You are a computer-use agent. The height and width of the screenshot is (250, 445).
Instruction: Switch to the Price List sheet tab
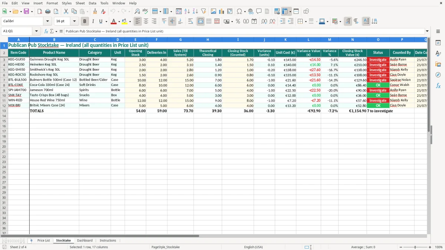[x=43, y=240]
